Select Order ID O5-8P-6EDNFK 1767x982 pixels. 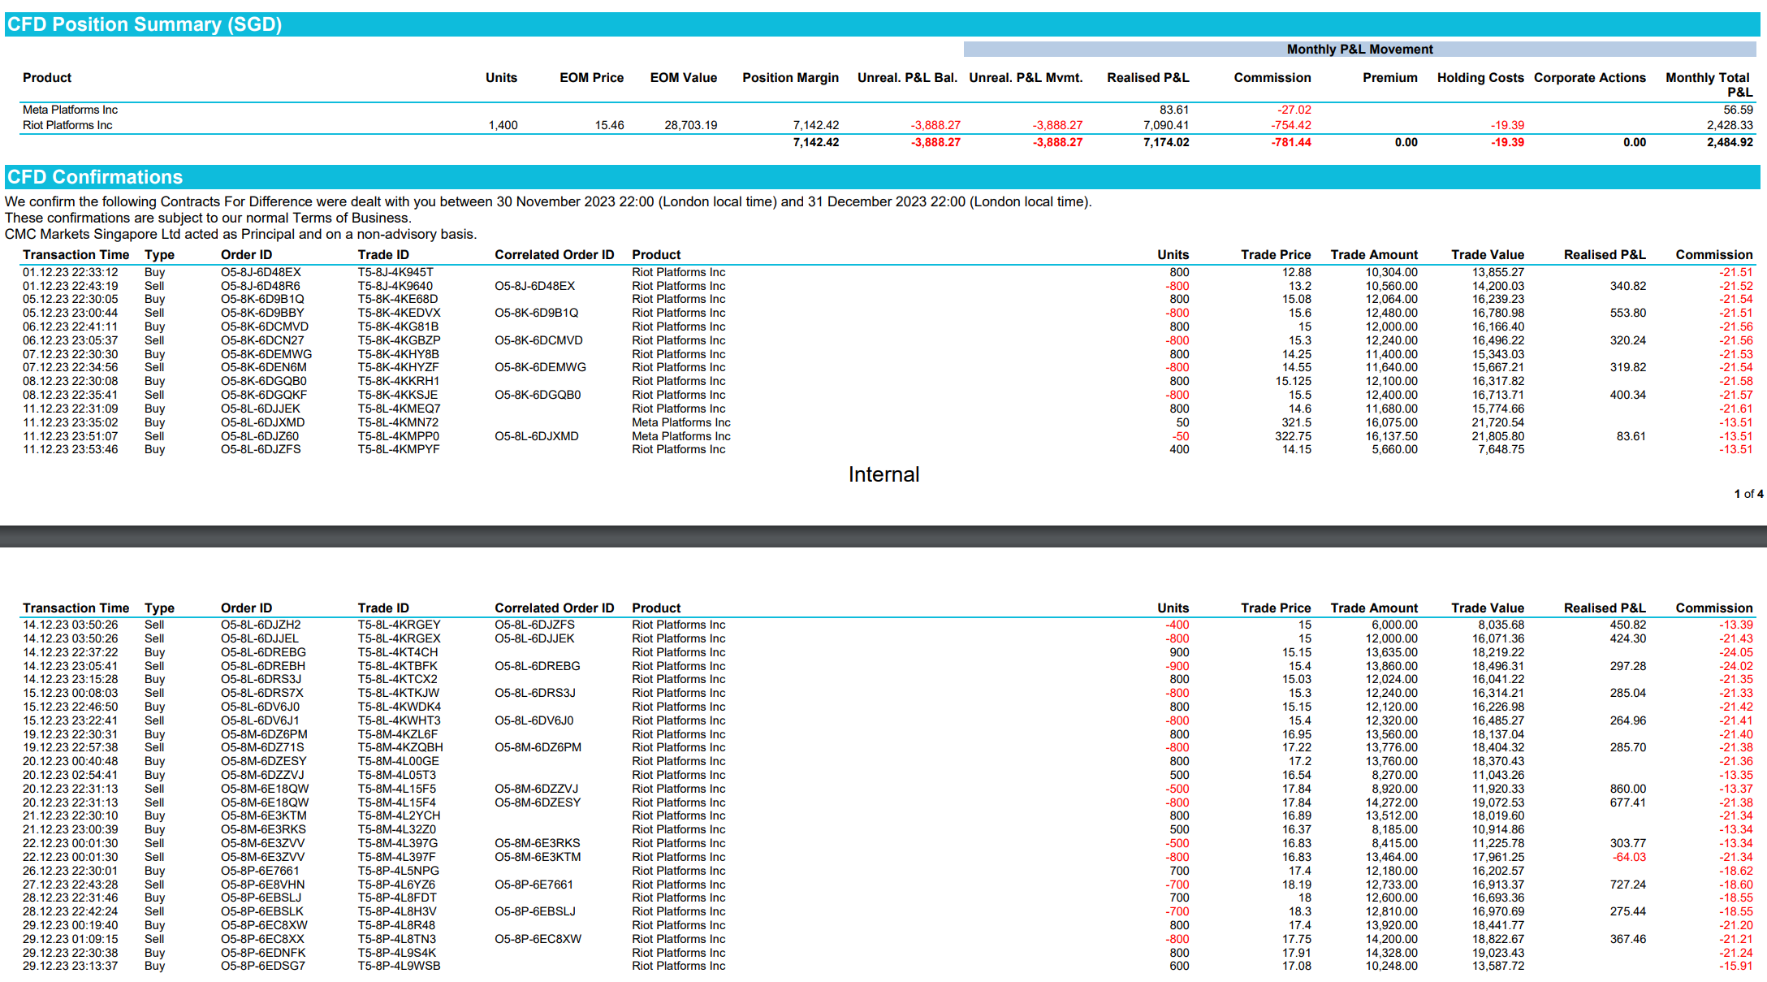[x=263, y=953]
